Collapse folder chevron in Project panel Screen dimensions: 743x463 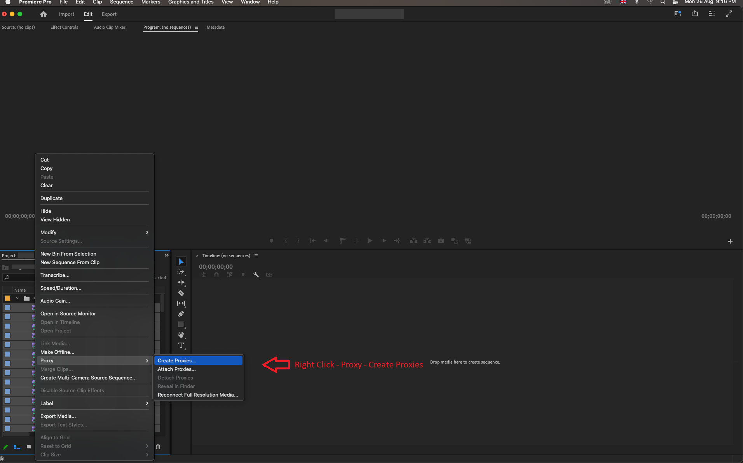click(17, 298)
